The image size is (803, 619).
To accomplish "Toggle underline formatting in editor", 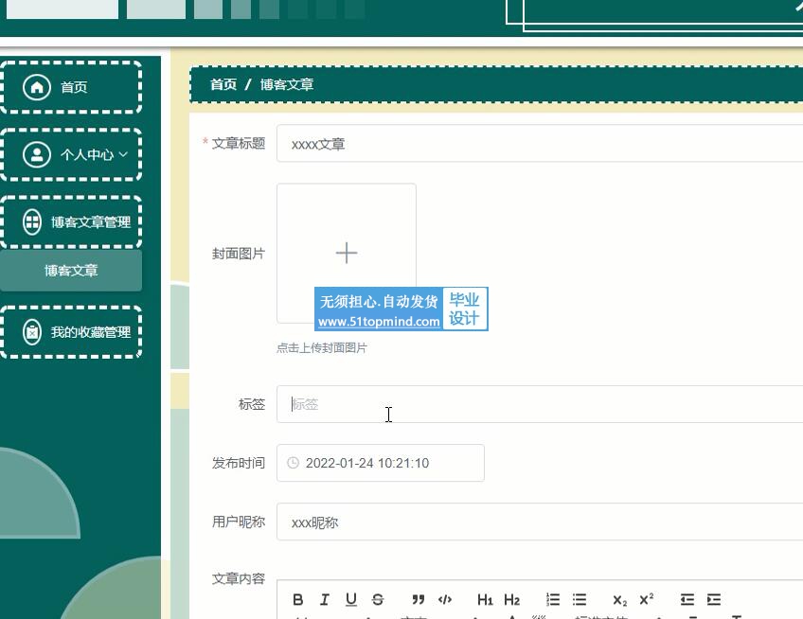I will 351,599.
